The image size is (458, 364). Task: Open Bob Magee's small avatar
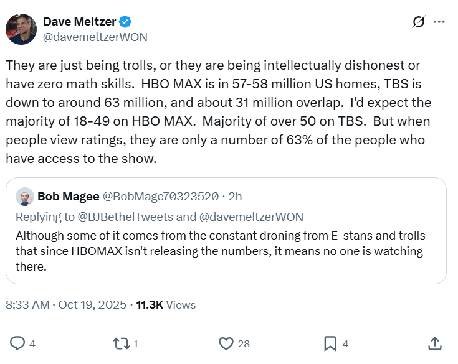point(25,196)
